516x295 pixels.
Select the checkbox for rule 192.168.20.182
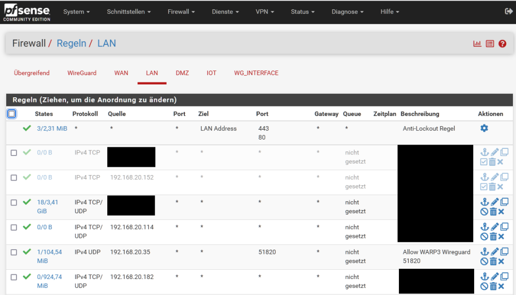pyautogui.click(x=14, y=277)
